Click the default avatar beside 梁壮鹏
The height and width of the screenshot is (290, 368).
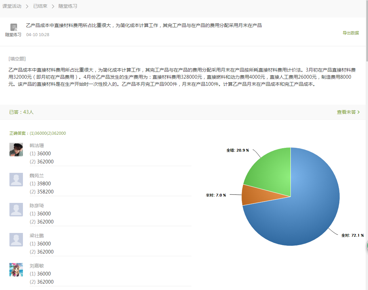16,239
